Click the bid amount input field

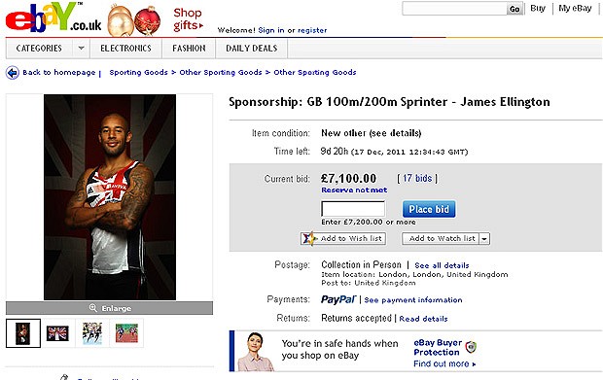coord(353,209)
